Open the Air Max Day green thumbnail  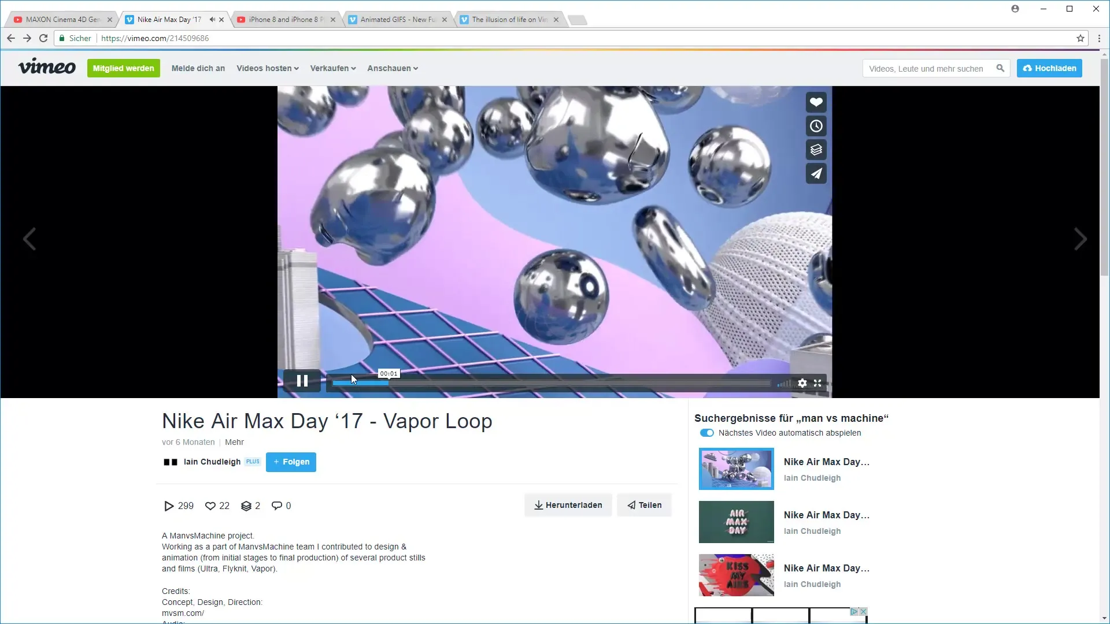click(x=736, y=522)
